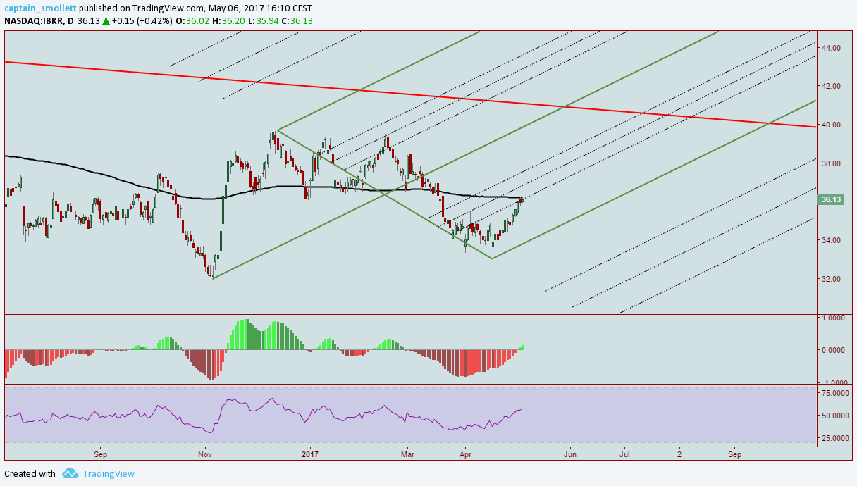857x486 pixels.
Task: Click the 50.0000 RSI scale label
Action: 835,416
